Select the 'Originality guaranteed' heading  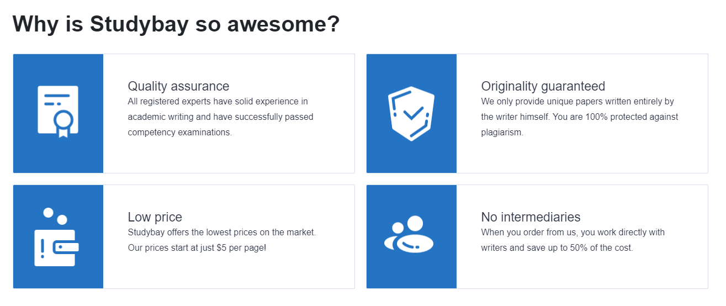click(543, 86)
